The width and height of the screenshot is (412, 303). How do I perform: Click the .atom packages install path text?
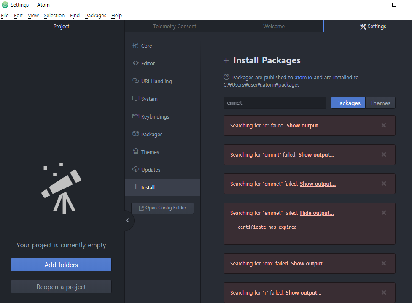[261, 85]
